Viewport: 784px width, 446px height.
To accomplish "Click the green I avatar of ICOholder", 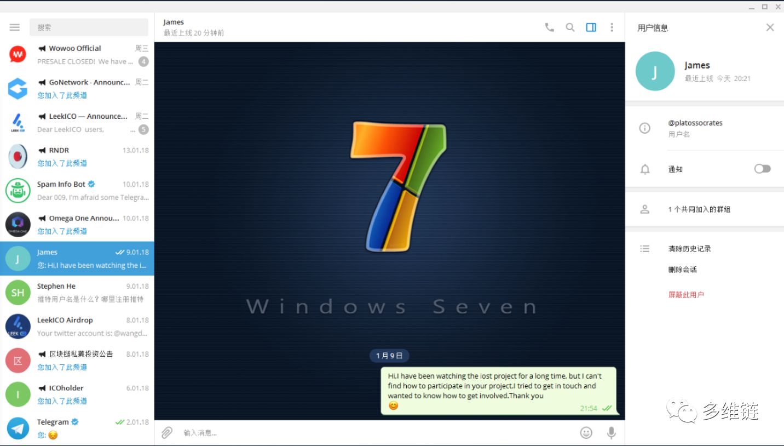I will (18, 394).
